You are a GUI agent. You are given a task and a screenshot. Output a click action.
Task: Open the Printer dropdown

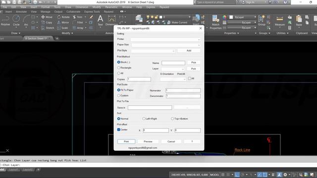point(165,40)
